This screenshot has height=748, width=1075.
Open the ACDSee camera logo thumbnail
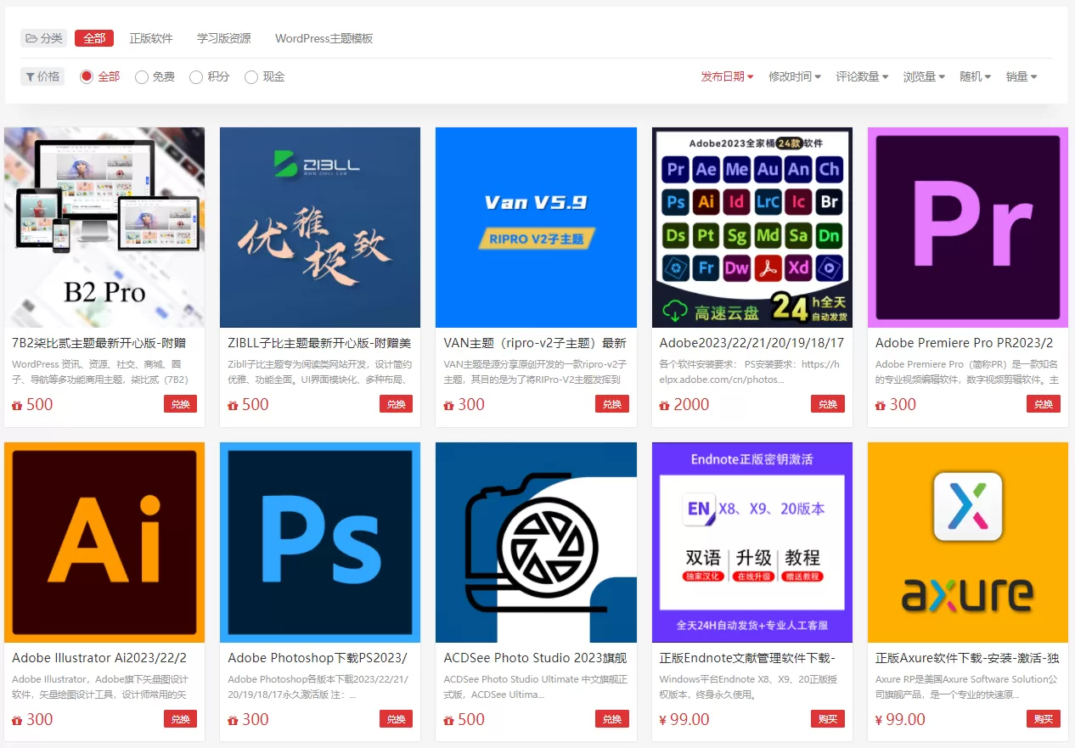pos(536,543)
